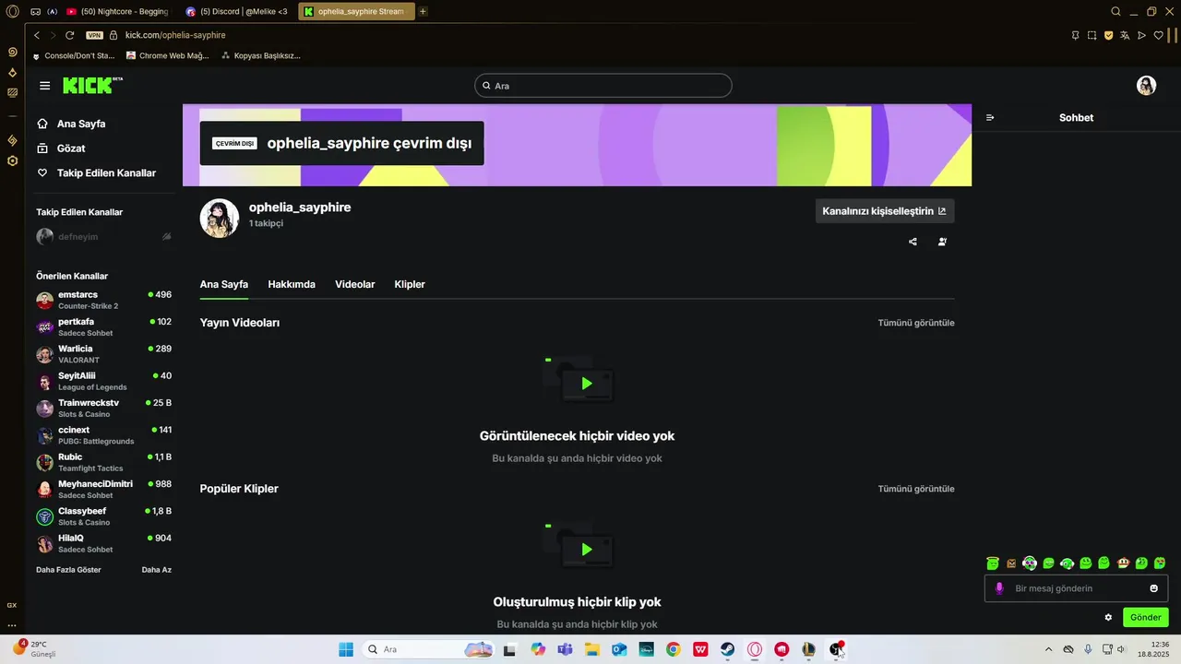Image resolution: width=1181 pixels, height=664 pixels.
Task: Open followed channel defneyim
Action: click(x=104, y=237)
